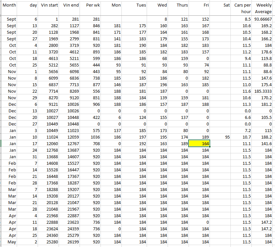Select the Weekly Average cell showing 105.5
Image resolution: width=275 pixels, height=247 pixels.
(263, 117)
